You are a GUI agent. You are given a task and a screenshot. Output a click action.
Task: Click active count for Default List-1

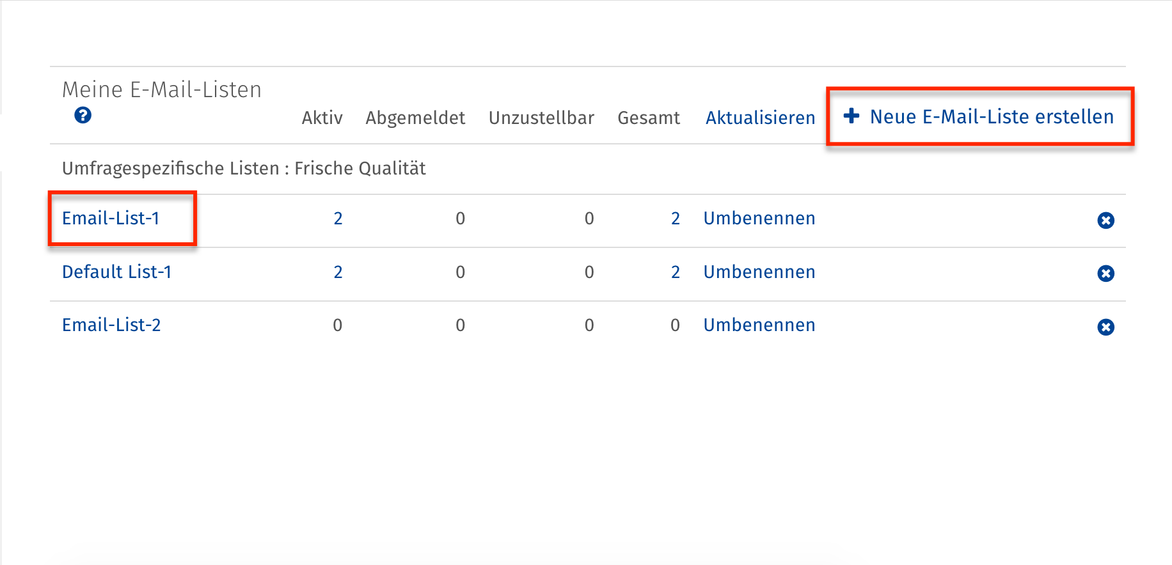coord(338,273)
